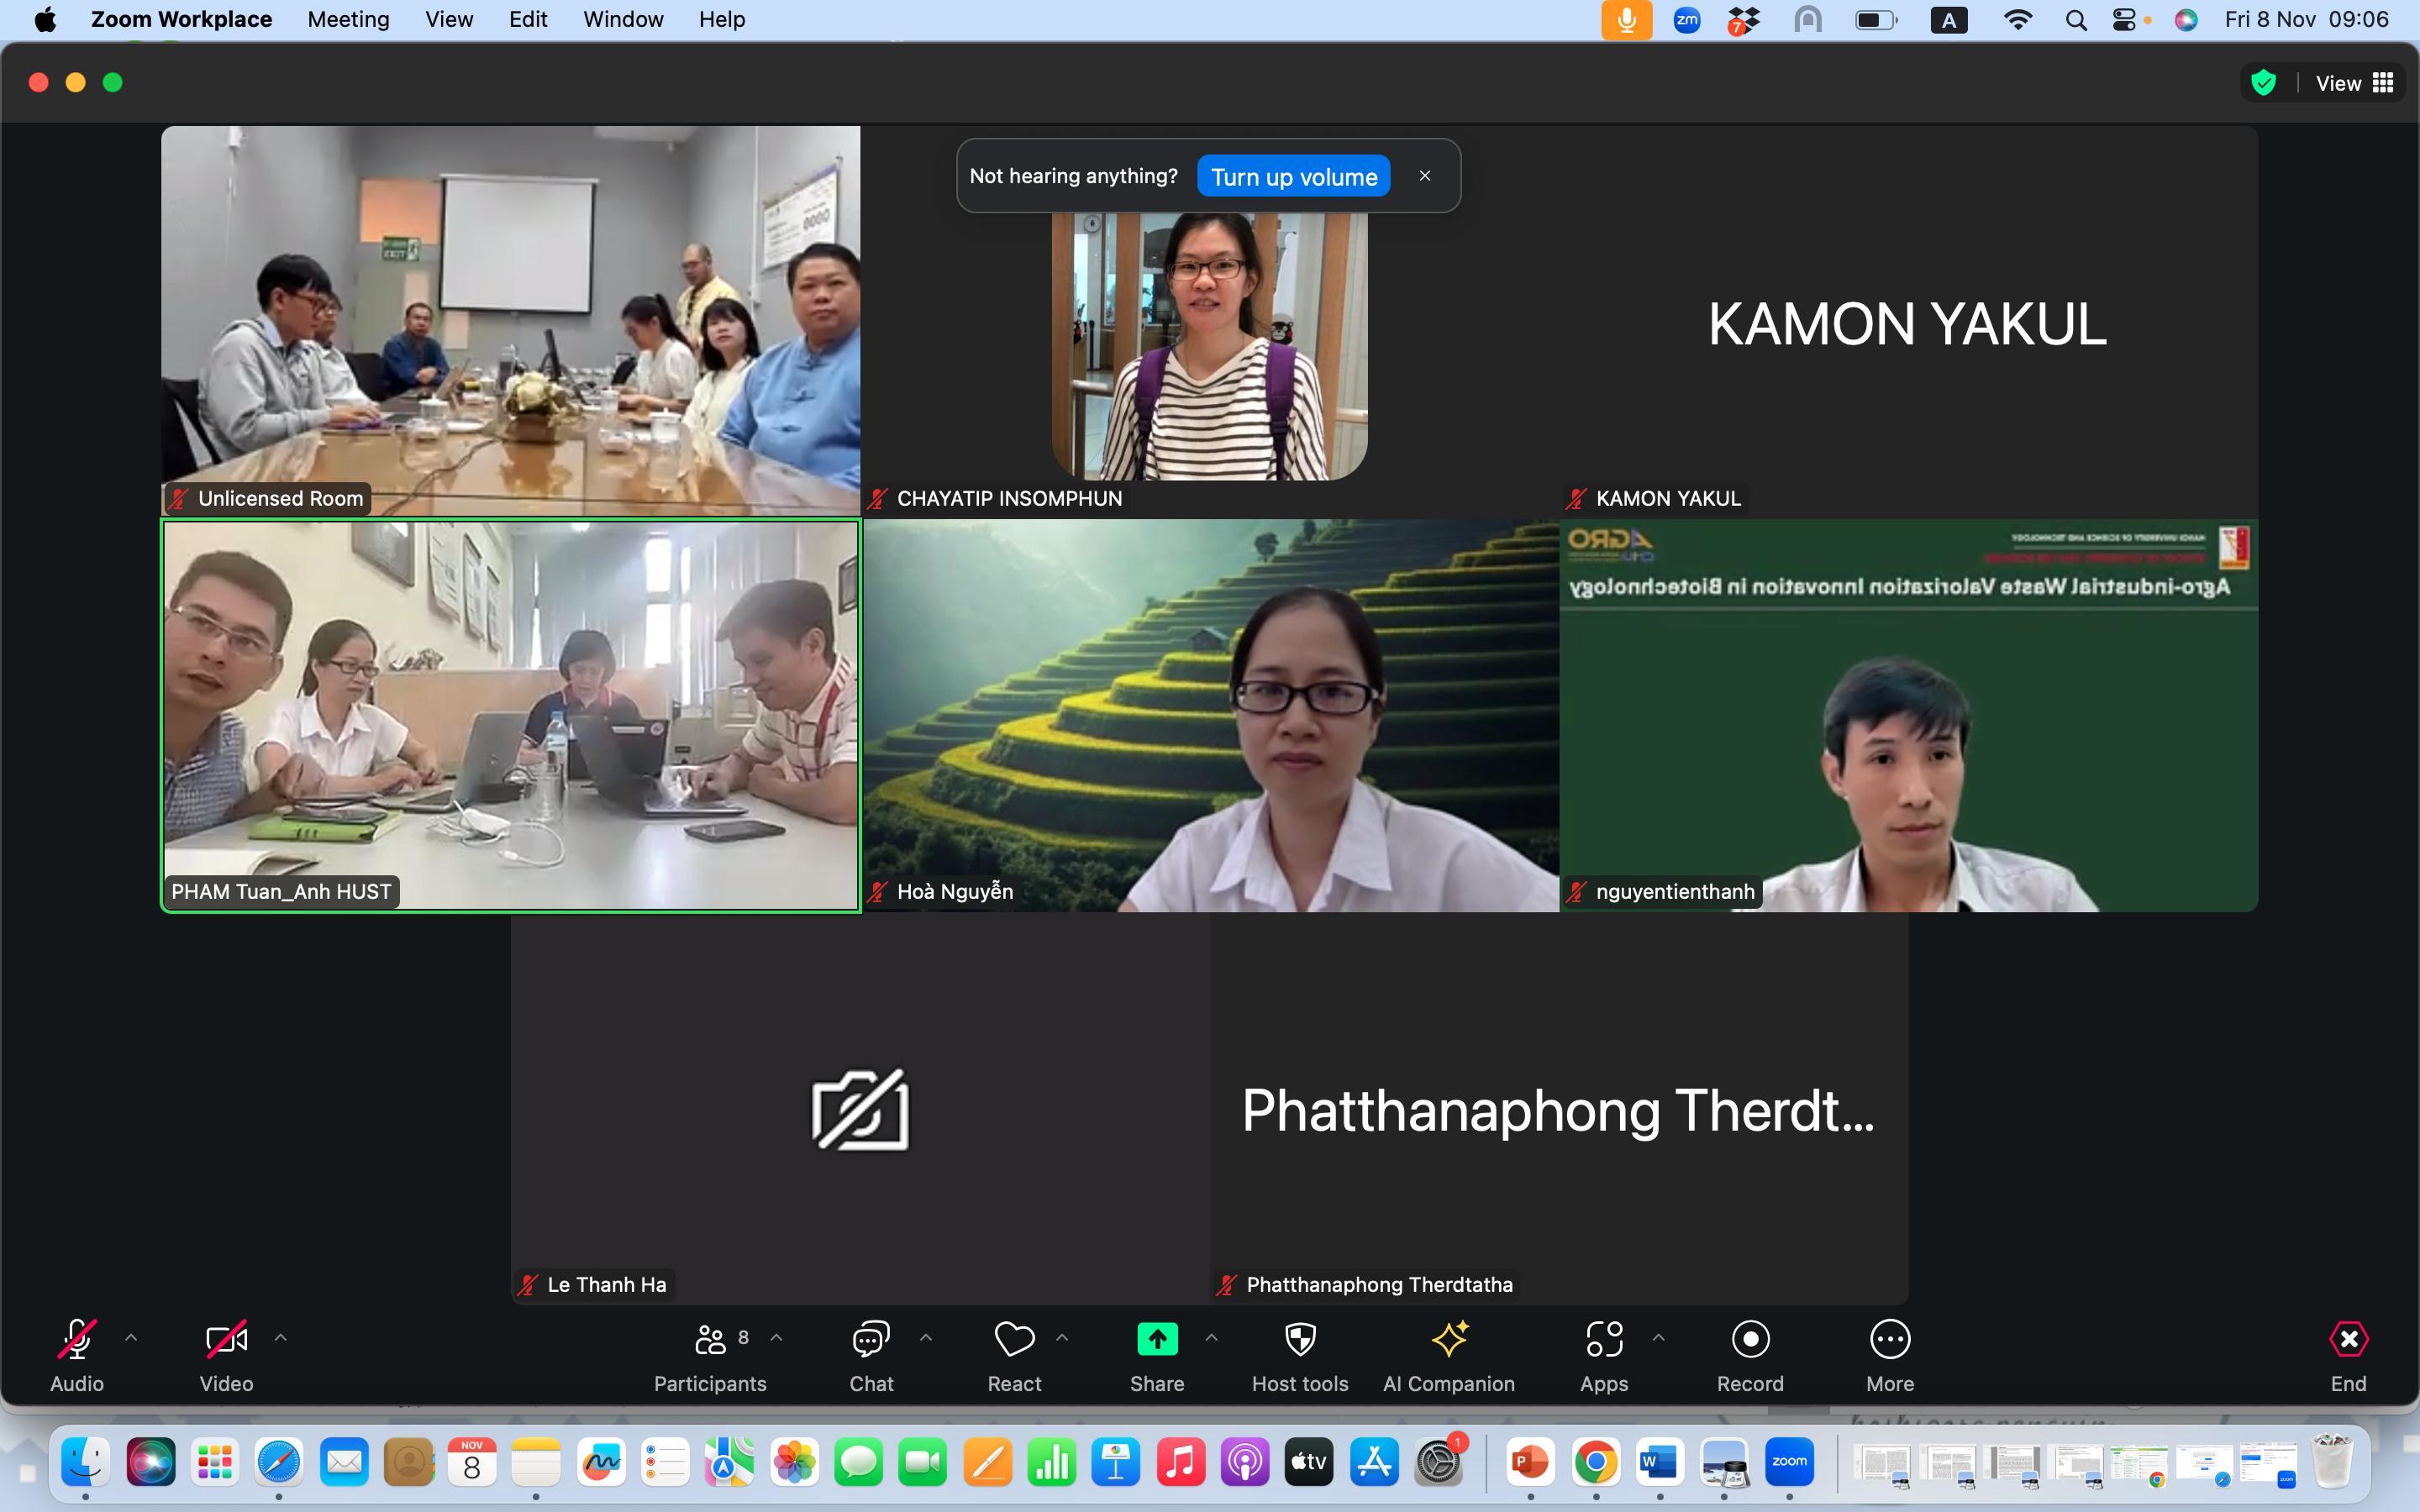
Task: Click the green encryption shield icon
Action: point(2264,83)
